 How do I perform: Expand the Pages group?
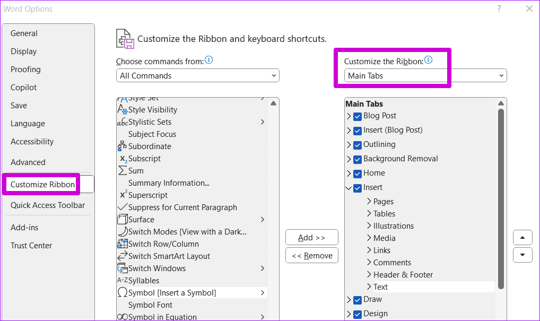369,201
